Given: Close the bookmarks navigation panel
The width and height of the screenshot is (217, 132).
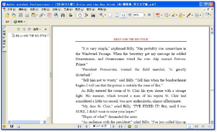Looking at the screenshot, I should (46, 29).
